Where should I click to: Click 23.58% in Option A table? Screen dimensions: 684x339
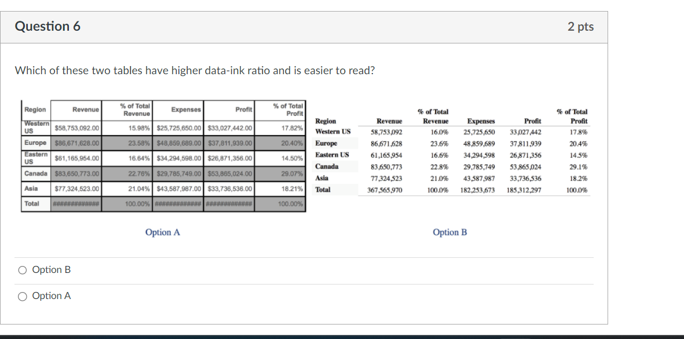tap(140, 143)
